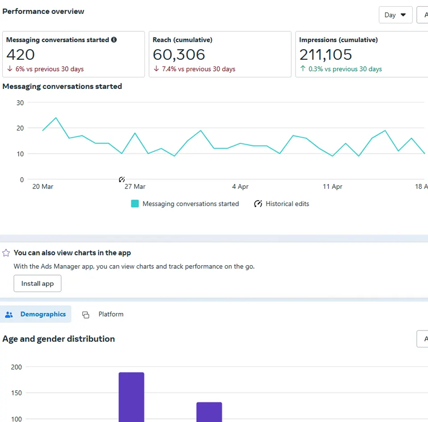Click the red down arrow under 60,306

coord(156,69)
